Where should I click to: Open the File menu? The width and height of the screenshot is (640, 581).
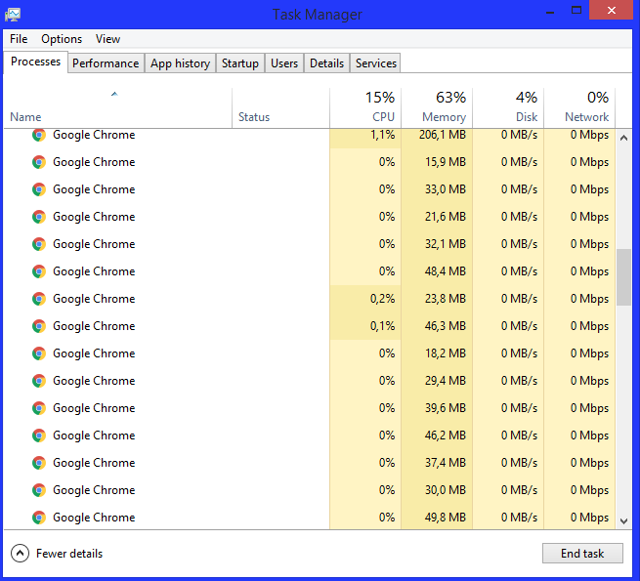pyautogui.click(x=19, y=39)
